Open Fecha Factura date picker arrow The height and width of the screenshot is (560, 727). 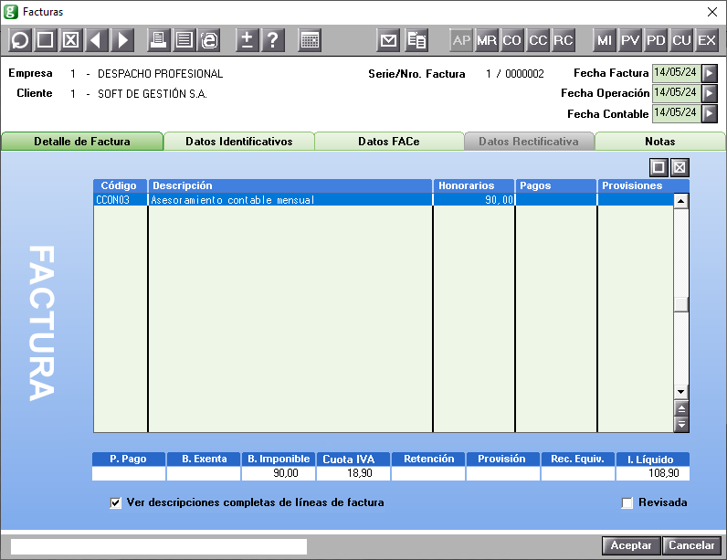[x=710, y=73]
